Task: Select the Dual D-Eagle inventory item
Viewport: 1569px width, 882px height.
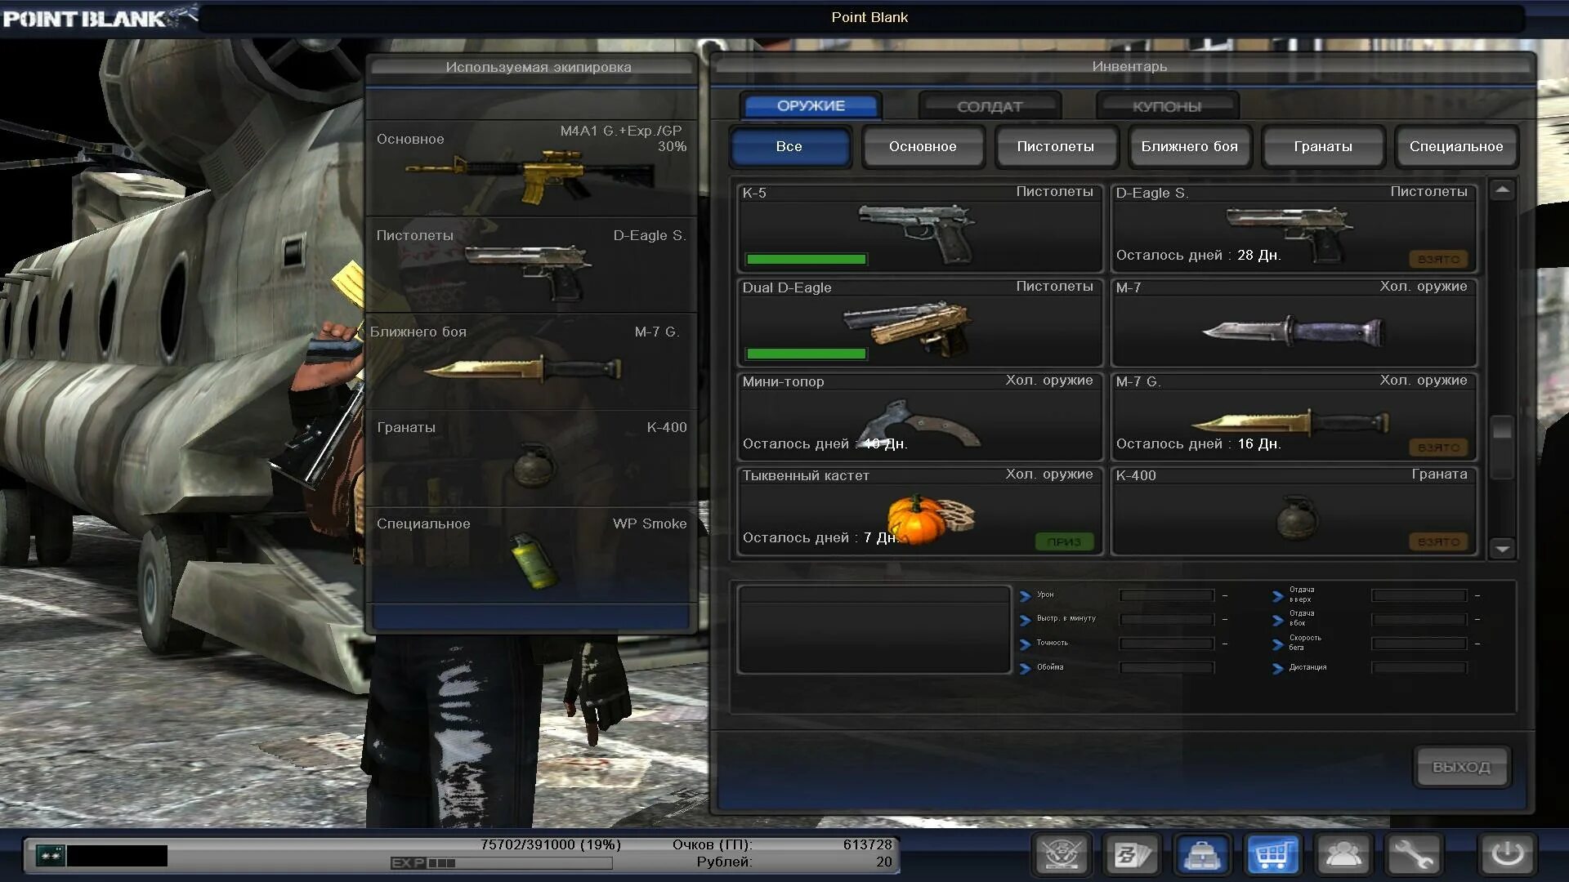Action: (x=919, y=323)
